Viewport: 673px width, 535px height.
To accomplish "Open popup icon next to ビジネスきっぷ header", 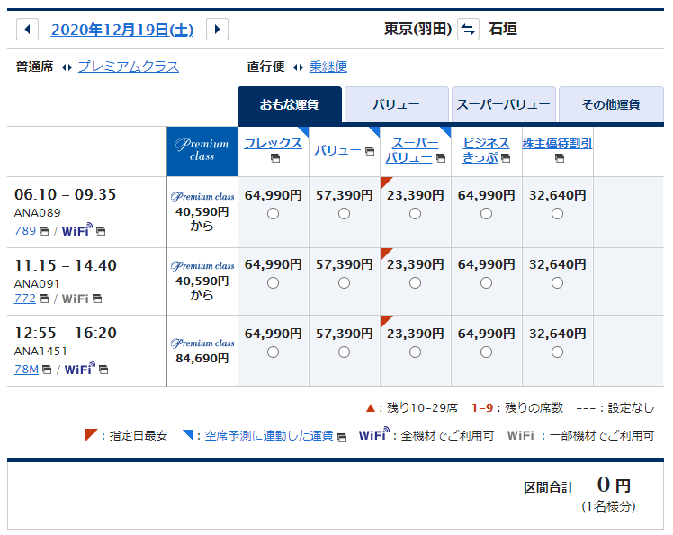I will (x=506, y=158).
